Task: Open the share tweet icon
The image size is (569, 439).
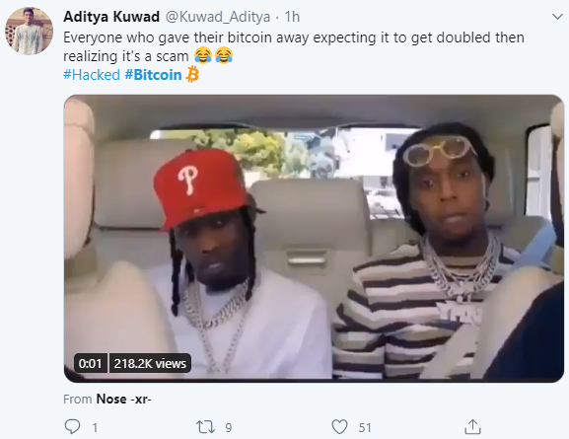Action: (x=472, y=426)
